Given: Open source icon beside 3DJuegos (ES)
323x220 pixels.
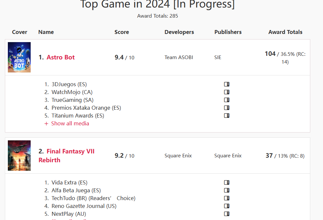Looking at the screenshot, I should pyautogui.click(x=227, y=84).
